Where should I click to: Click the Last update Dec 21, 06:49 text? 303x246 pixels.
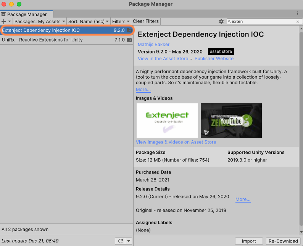[x=30, y=241]
